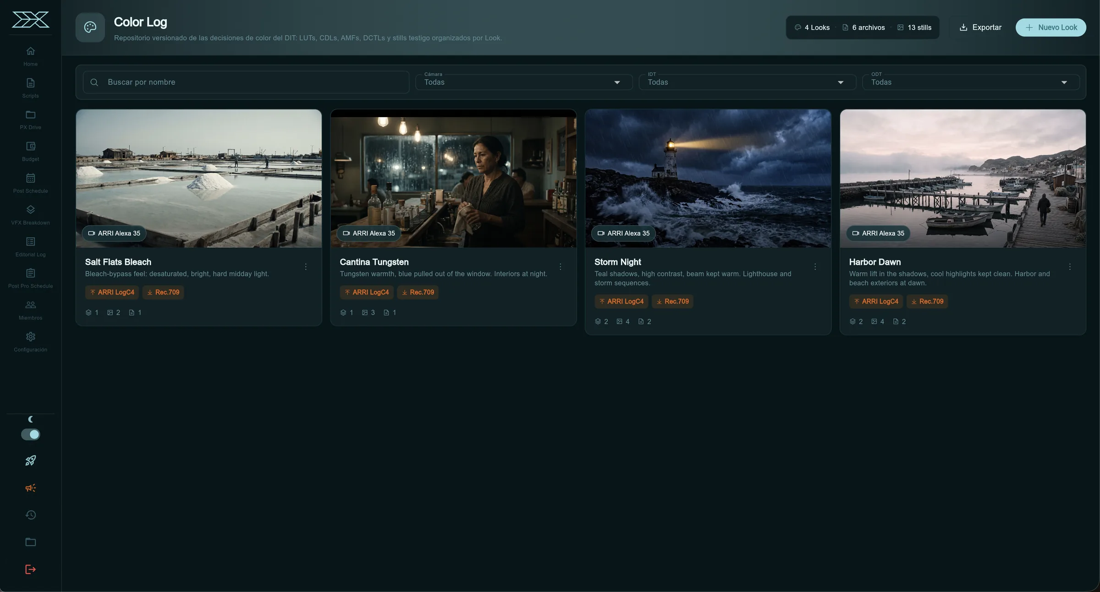Open Salt Flats Bleach options menu
Viewport: 1100px width, 592px height.
pyautogui.click(x=306, y=266)
